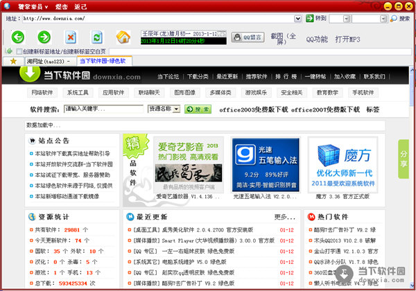Image resolution: width=416 pixels, height=291 pixels.
Task: Click the 请输入关键字 search input
Action: coord(103,109)
